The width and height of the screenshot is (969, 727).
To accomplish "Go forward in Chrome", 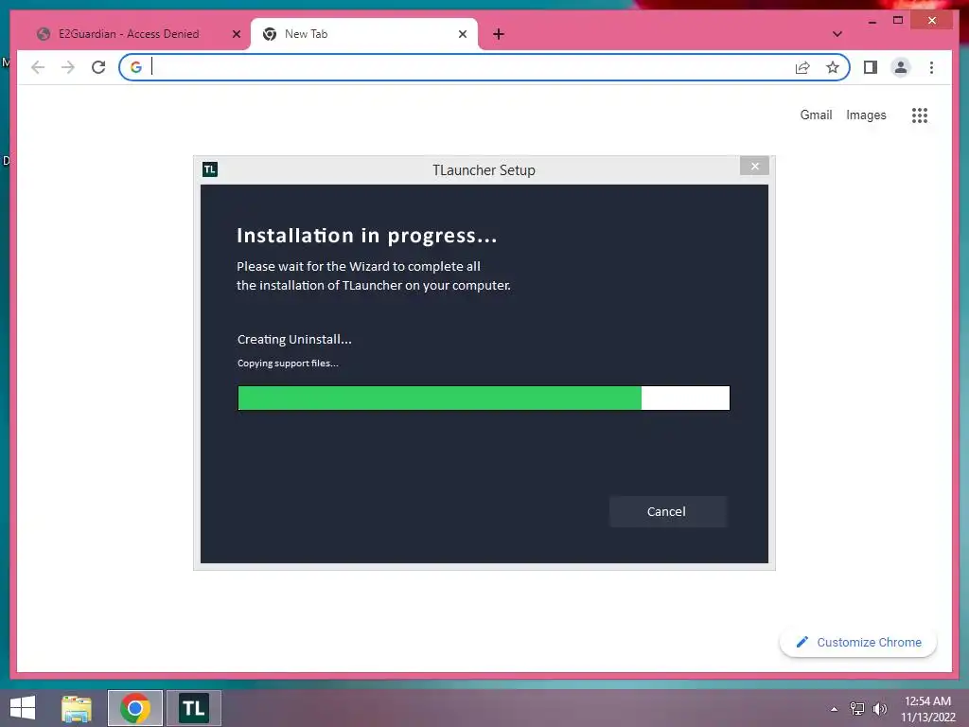I will tap(68, 67).
